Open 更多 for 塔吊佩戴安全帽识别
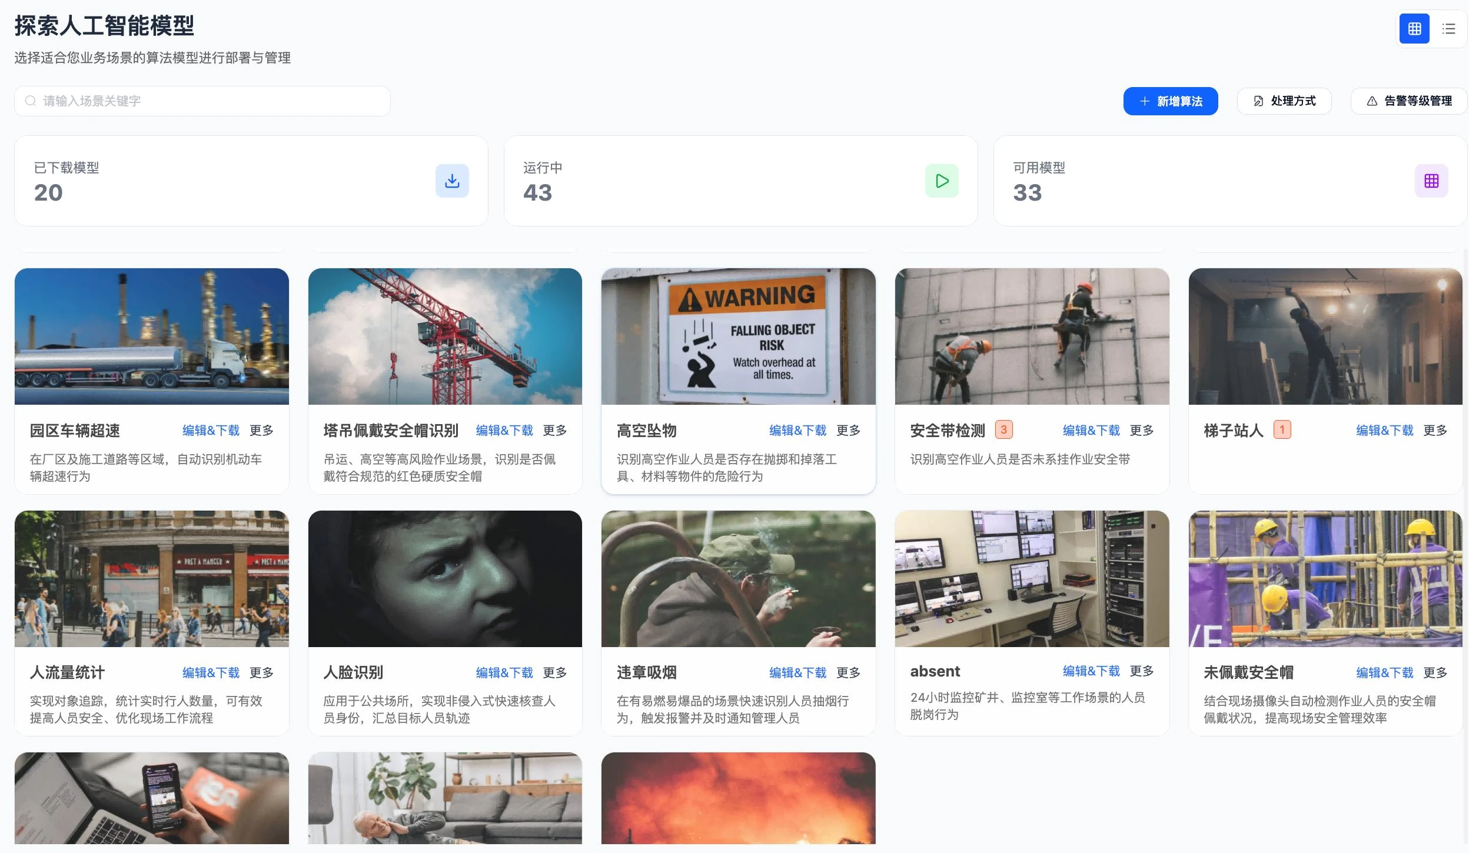Viewport: 1469px width, 853px height. 555,431
